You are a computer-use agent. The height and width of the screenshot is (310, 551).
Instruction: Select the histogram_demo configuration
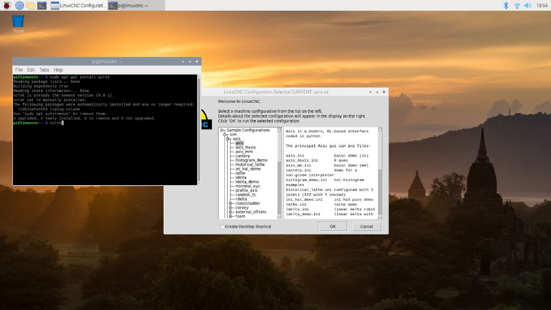pyautogui.click(x=251, y=160)
